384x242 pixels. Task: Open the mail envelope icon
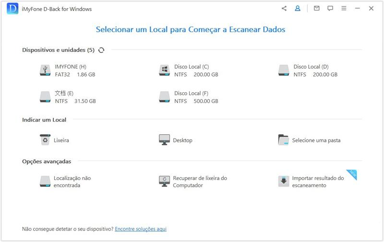pos(316,9)
